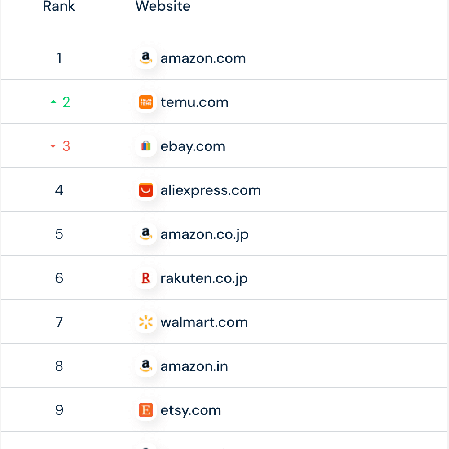Click the Temu orange logo icon

[x=146, y=102]
